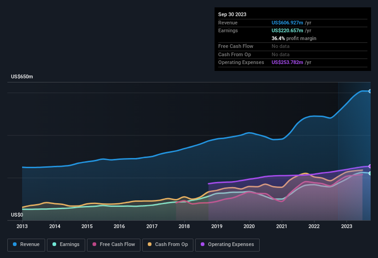Viewport: 378px width, 258px height.
Task: Select the 2016 x-axis label
Action: coord(119,226)
